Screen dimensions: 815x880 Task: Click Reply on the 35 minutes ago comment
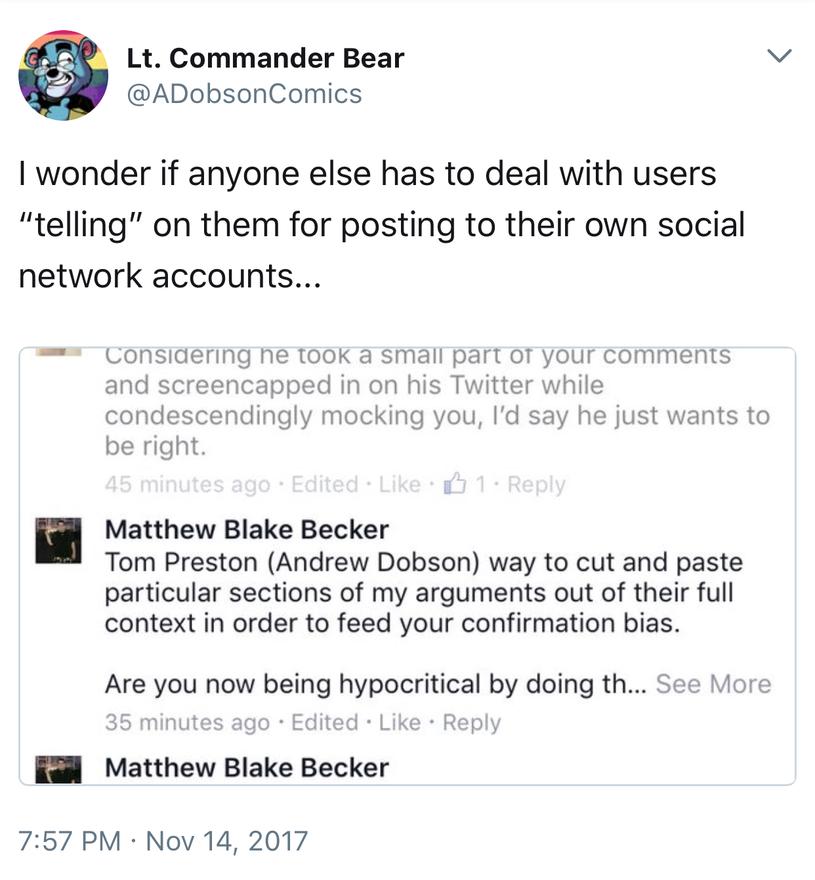(x=472, y=723)
